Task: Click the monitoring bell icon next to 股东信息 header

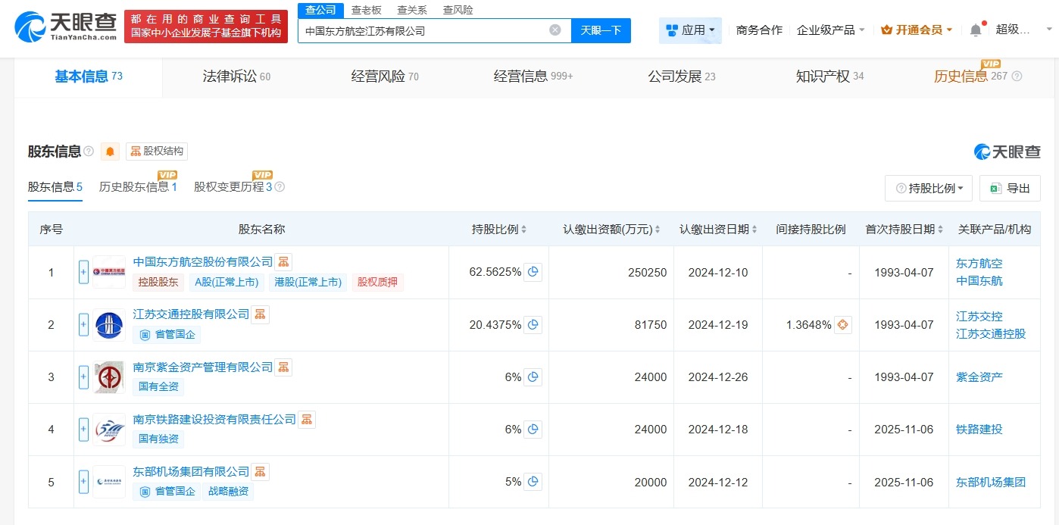Action: [109, 151]
